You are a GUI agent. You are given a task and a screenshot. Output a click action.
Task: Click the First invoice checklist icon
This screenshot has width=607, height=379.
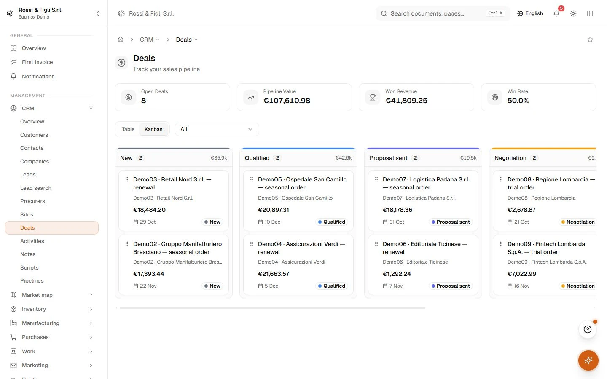pyautogui.click(x=13, y=62)
